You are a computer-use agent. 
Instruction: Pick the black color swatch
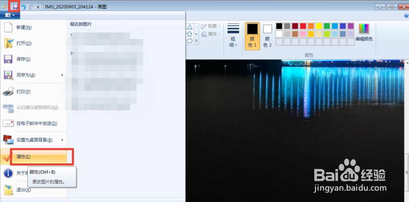[x=279, y=26]
